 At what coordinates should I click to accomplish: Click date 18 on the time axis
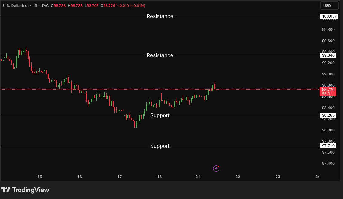tap(160, 177)
